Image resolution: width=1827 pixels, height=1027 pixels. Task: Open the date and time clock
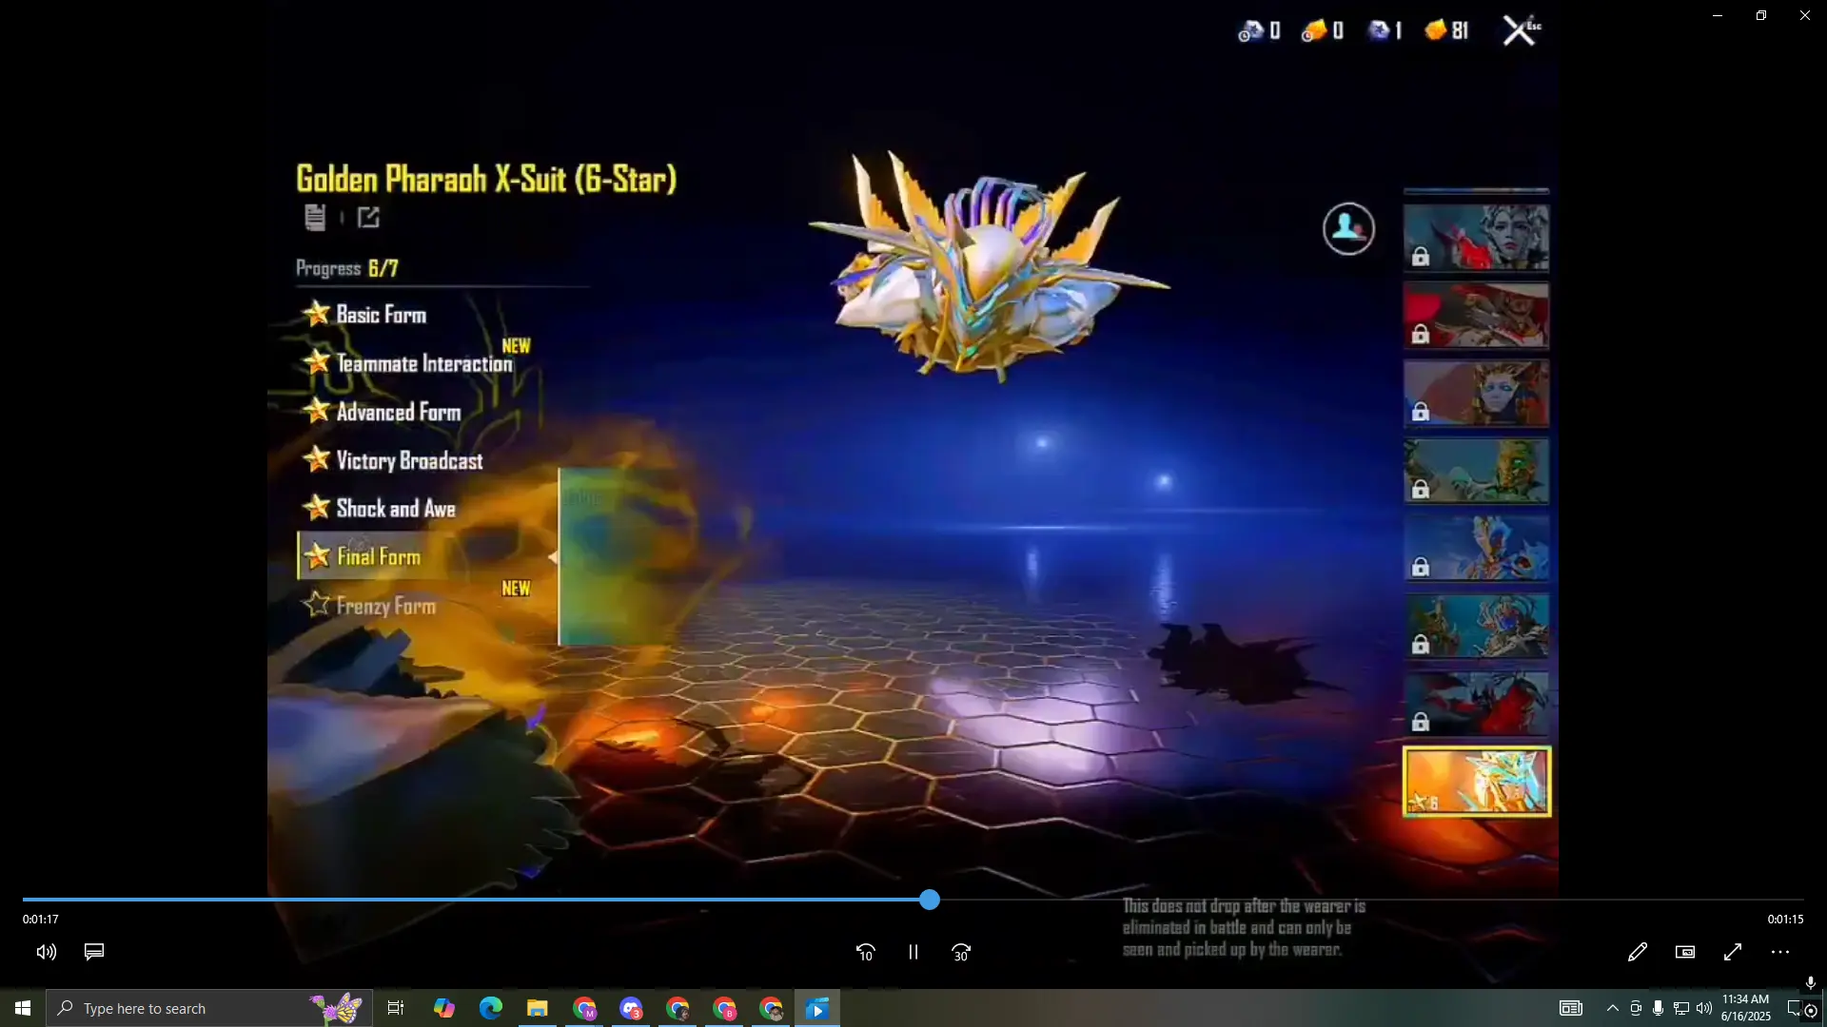click(x=1745, y=1008)
